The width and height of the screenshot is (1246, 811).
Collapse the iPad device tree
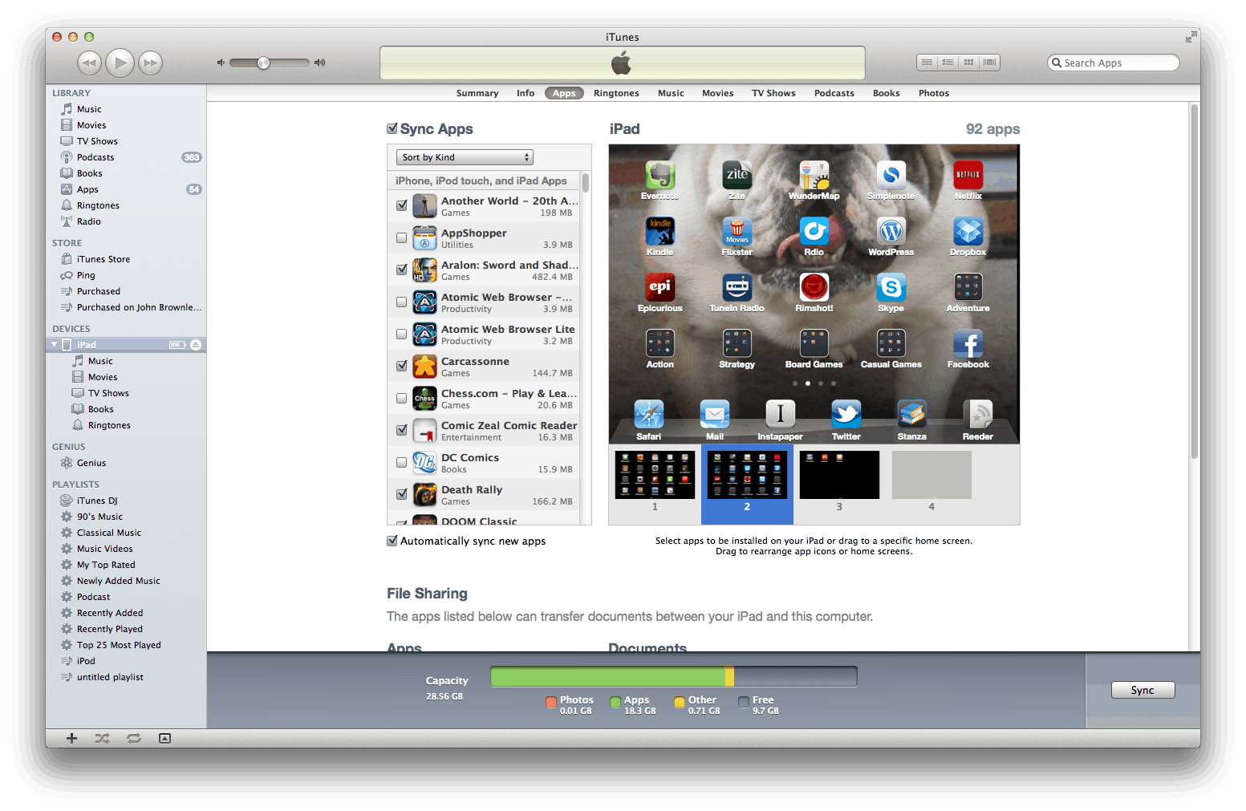tap(55, 345)
